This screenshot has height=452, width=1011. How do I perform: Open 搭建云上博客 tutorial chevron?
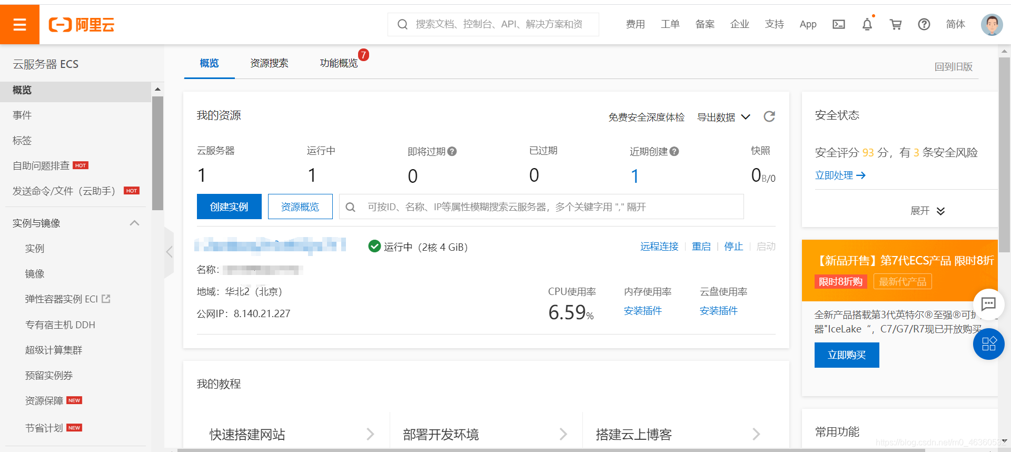[756, 434]
